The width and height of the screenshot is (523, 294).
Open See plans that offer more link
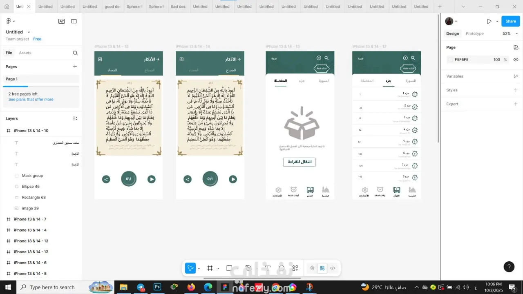(31, 100)
